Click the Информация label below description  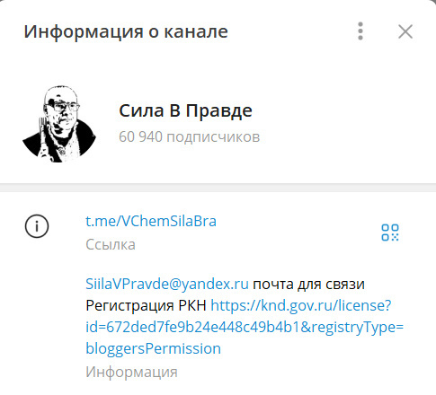(x=131, y=373)
